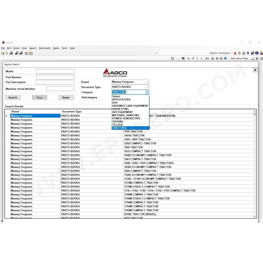263x263 pixels.
Task: Click the open book bookmark icon
Action: [x=27, y=53]
